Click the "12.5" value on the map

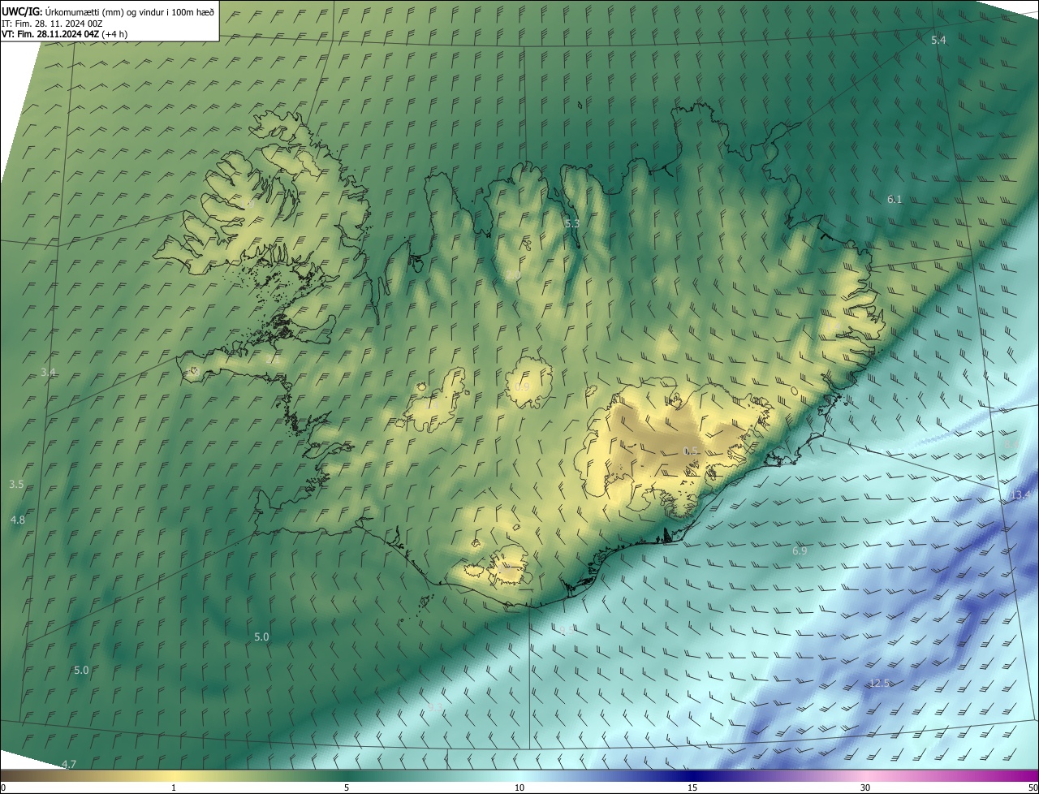(x=880, y=684)
